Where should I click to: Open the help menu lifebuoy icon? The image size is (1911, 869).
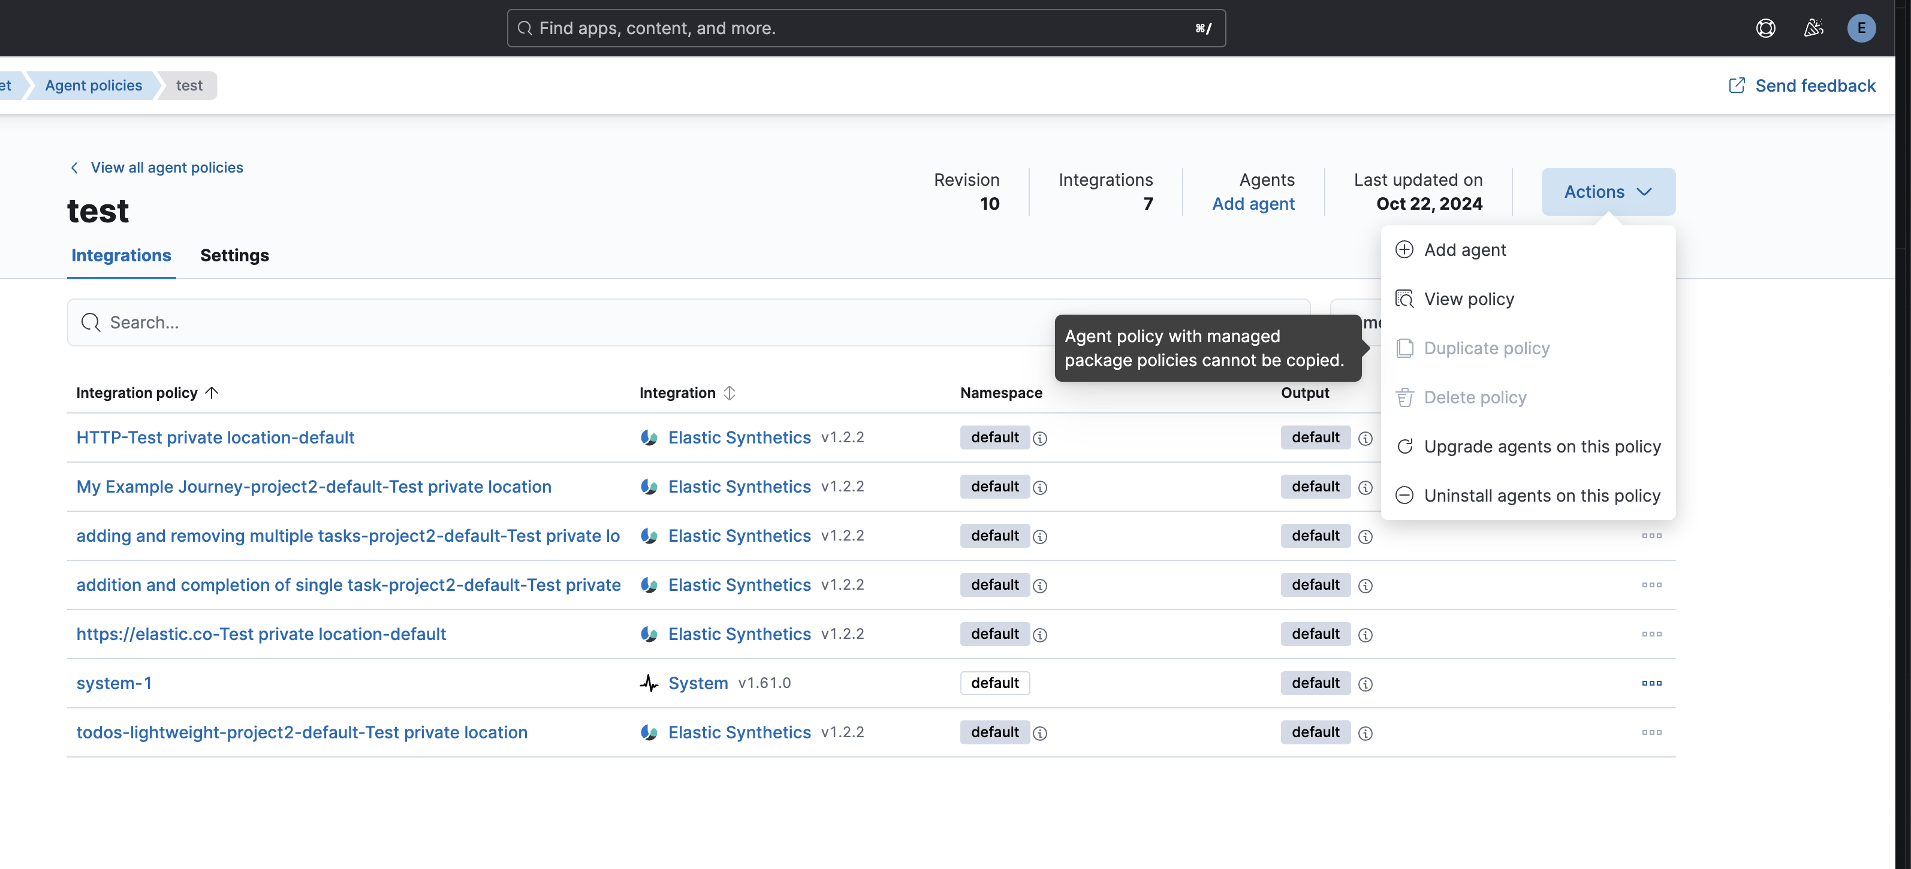coord(1765,28)
